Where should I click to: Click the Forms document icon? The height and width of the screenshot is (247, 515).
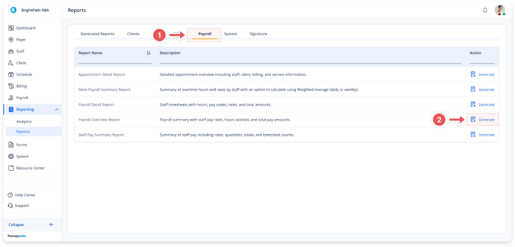11,145
